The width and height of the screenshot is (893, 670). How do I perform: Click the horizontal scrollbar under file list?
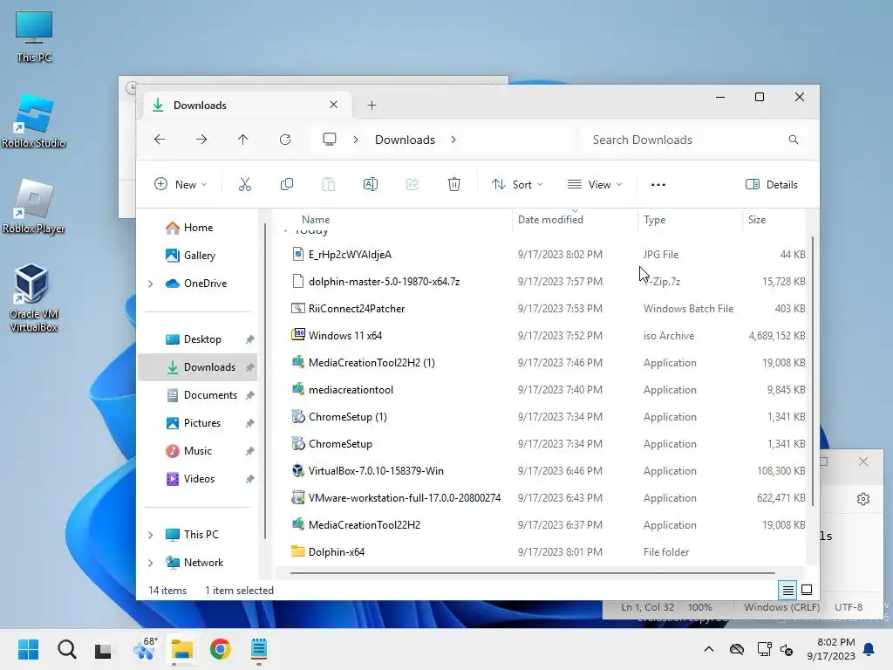click(533, 572)
